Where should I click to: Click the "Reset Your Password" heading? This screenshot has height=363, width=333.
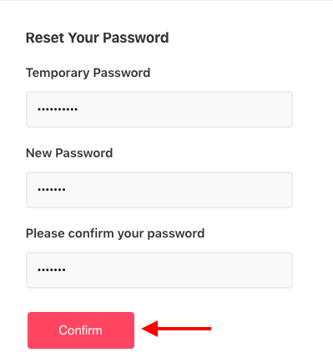tap(98, 38)
